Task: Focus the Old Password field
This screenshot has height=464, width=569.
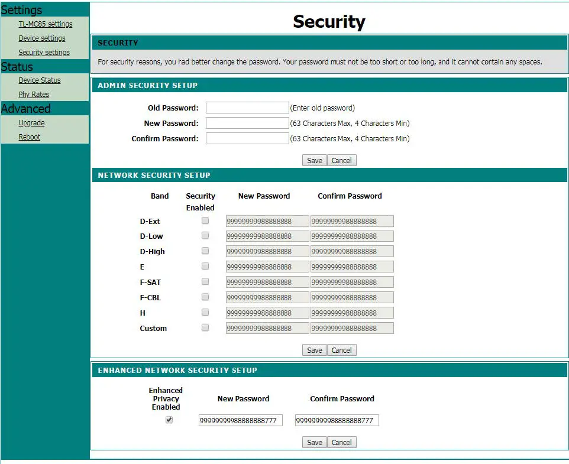Action: click(247, 108)
